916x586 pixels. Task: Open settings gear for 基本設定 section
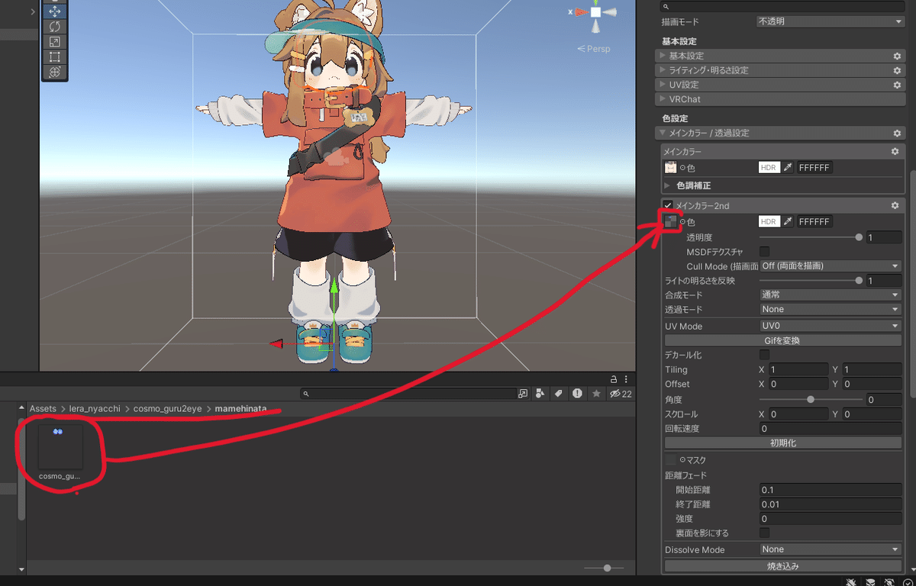[x=898, y=56]
